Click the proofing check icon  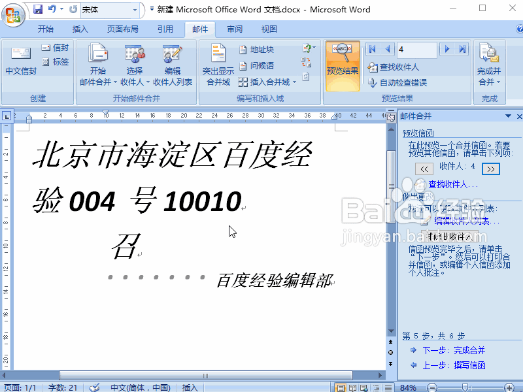click(x=95, y=387)
